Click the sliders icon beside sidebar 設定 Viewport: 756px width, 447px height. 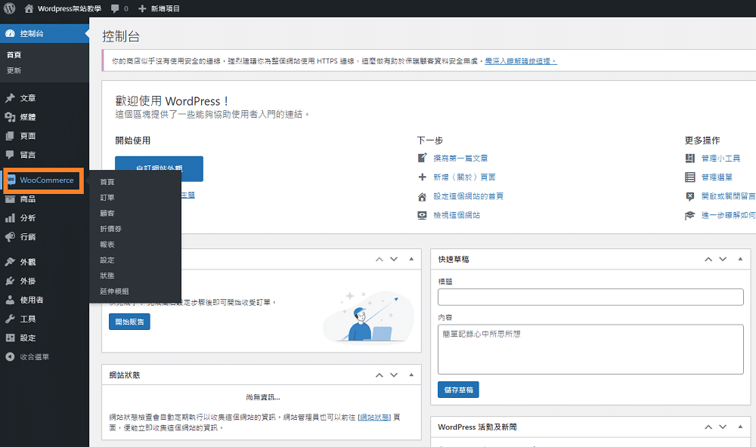tap(10, 338)
